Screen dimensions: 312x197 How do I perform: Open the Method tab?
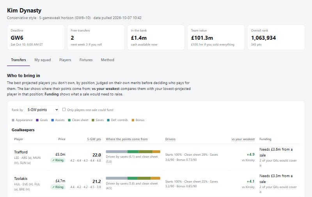click(108, 60)
